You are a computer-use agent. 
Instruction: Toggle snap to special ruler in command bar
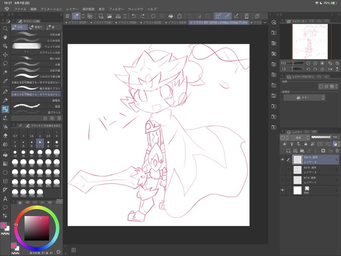click(x=227, y=16)
